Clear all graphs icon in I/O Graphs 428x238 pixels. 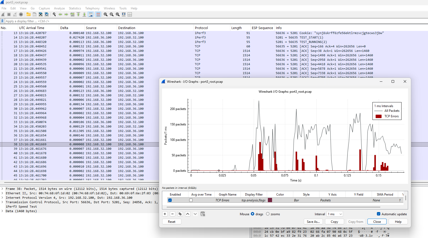(x=203, y=214)
